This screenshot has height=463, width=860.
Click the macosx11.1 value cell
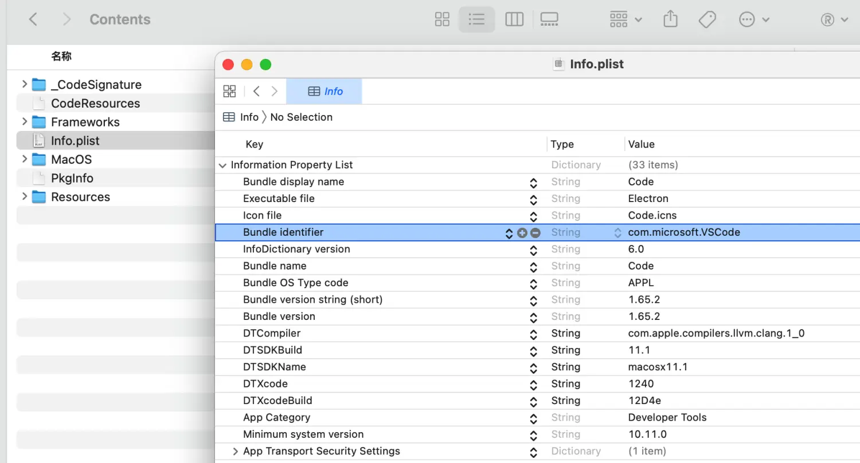[658, 367]
